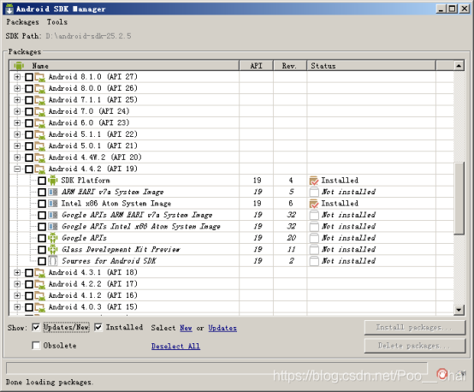This screenshot has height=392, width=474.
Task: Check the Sources for Android SDK checkbox
Action: click(42, 261)
